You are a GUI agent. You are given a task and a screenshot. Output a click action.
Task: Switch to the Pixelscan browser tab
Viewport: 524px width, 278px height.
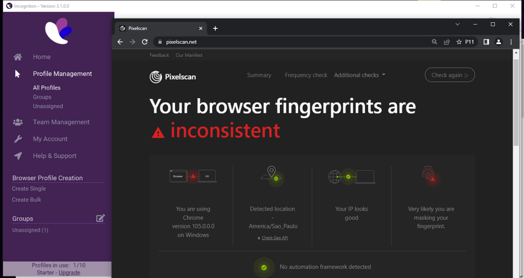[160, 28]
